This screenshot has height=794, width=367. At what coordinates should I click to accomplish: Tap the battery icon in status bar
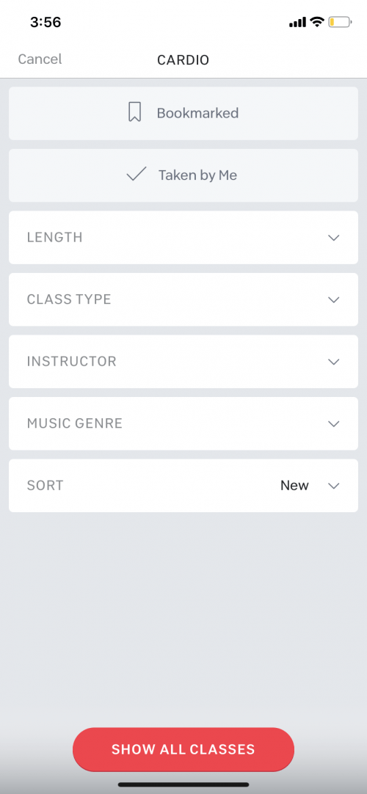click(340, 22)
